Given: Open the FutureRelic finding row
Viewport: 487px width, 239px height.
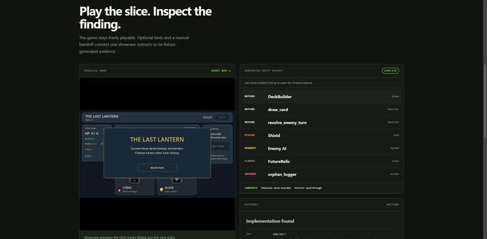Looking at the screenshot, I should pyautogui.click(x=322, y=161).
